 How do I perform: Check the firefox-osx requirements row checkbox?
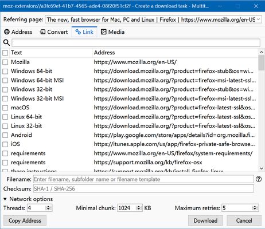click(x=5, y=163)
